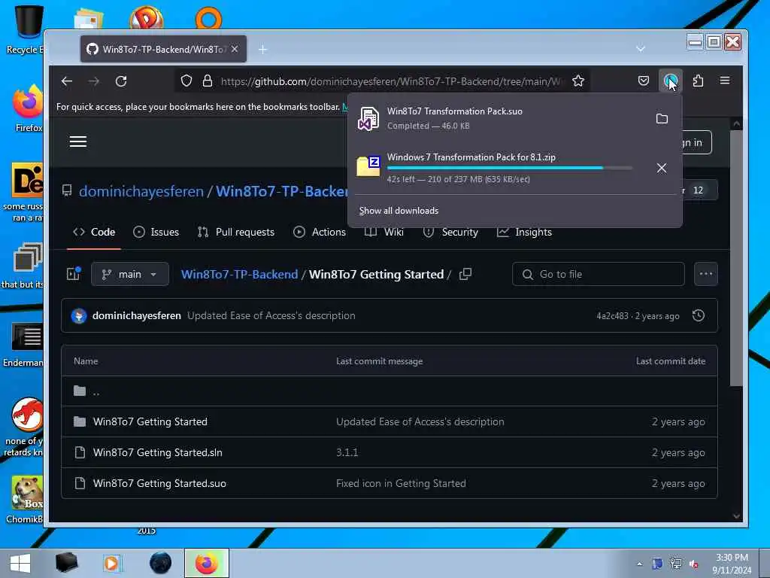Open GitHub global navigation hamburger menu

click(78, 142)
